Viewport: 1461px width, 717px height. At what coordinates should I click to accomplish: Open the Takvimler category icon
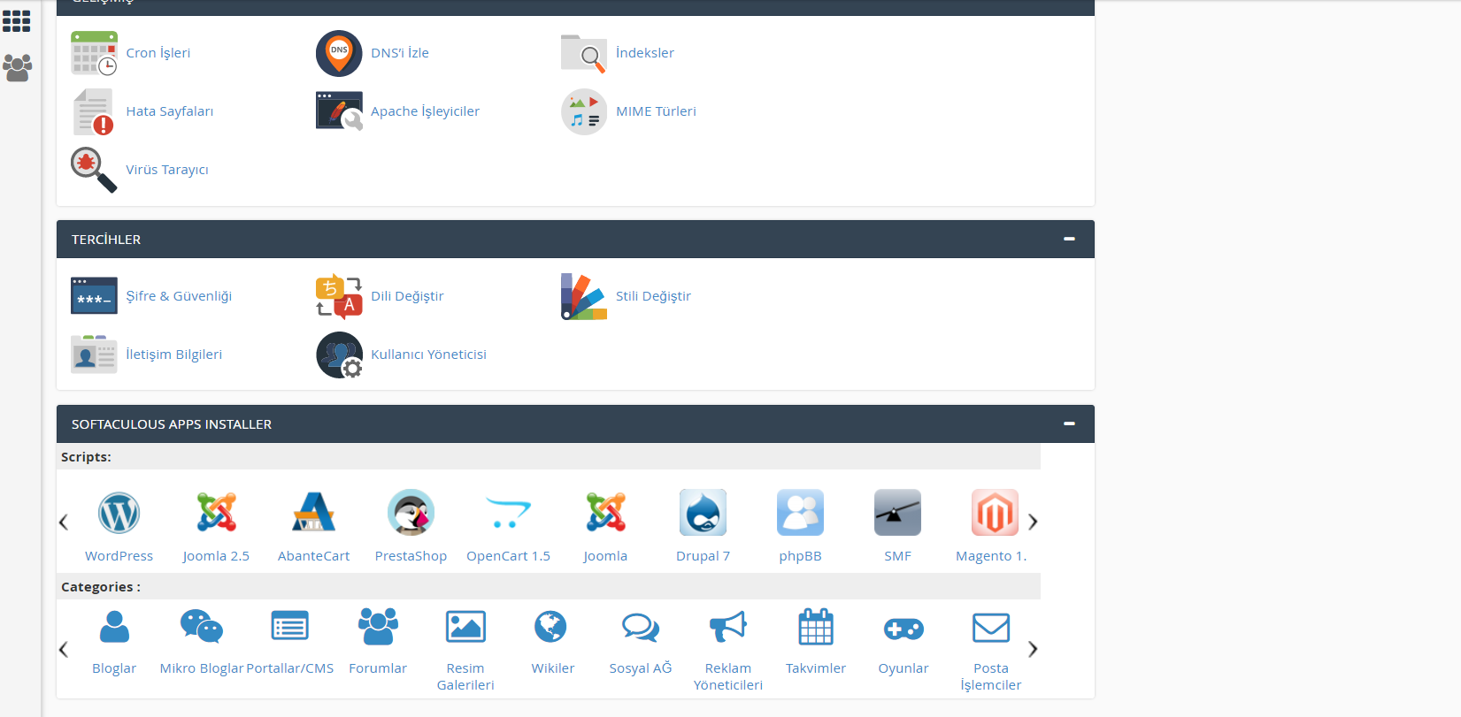coord(816,627)
